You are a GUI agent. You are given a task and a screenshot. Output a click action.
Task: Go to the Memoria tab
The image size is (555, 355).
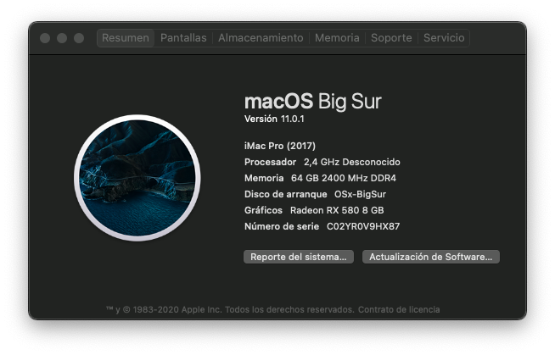pos(337,38)
